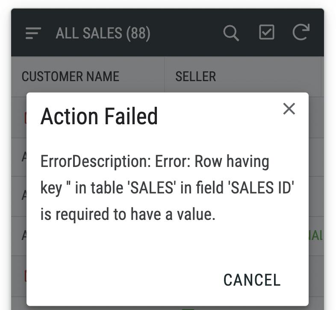Click the ErrorDescription message text

pos(167,187)
